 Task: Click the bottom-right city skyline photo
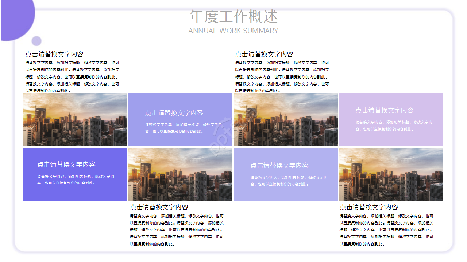click(391, 174)
